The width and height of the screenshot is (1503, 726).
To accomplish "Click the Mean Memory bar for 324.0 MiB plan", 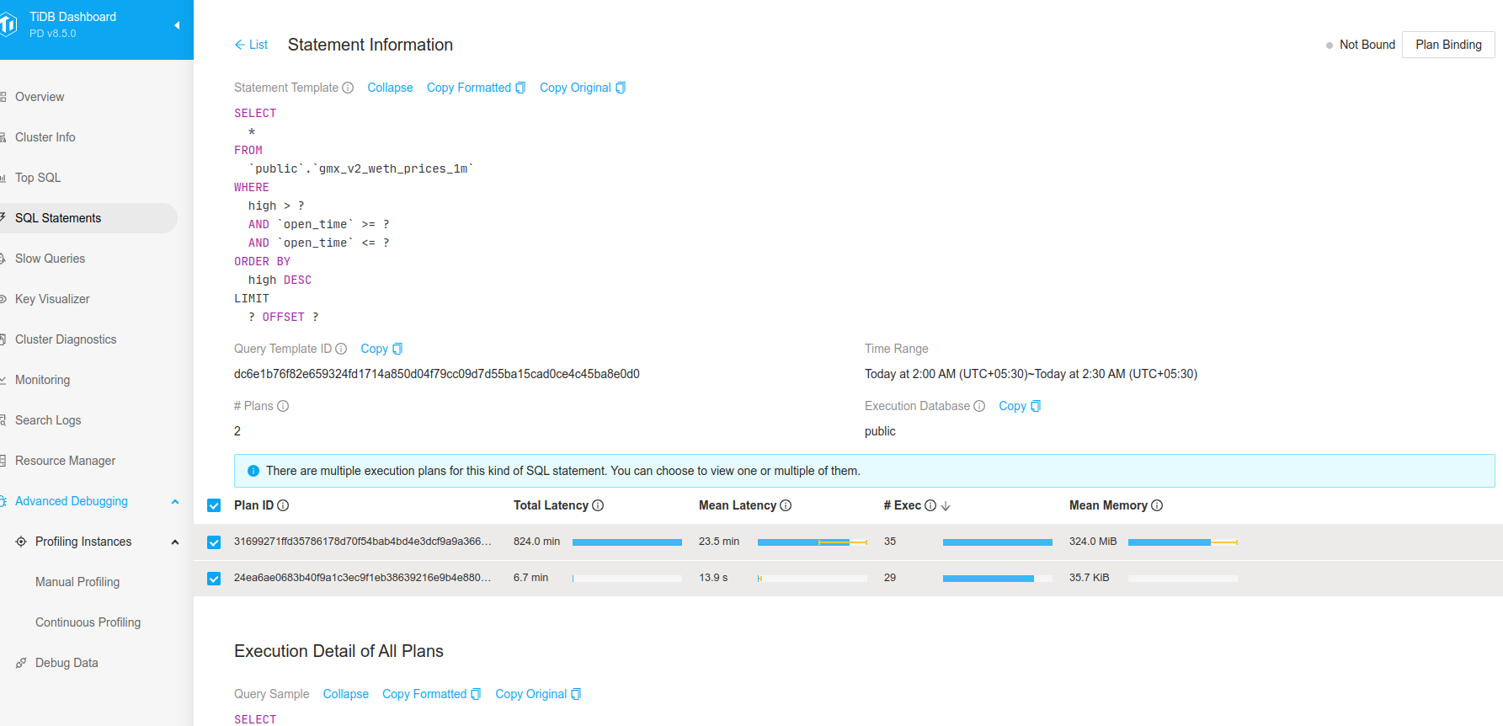I will click(x=1183, y=542).
